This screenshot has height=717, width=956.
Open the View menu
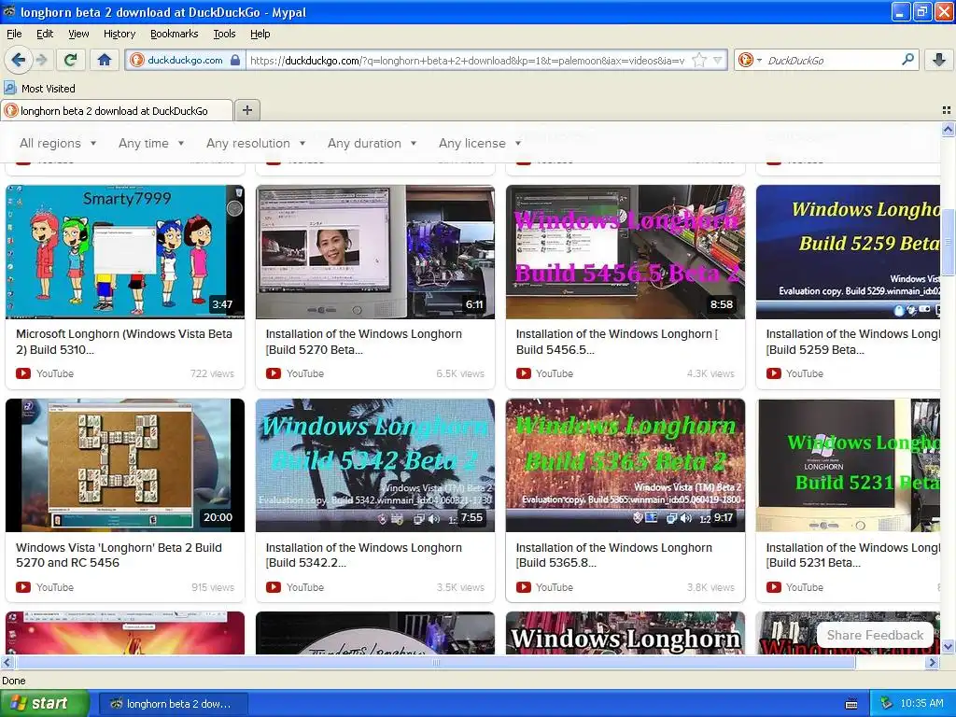tap(78, 34)
